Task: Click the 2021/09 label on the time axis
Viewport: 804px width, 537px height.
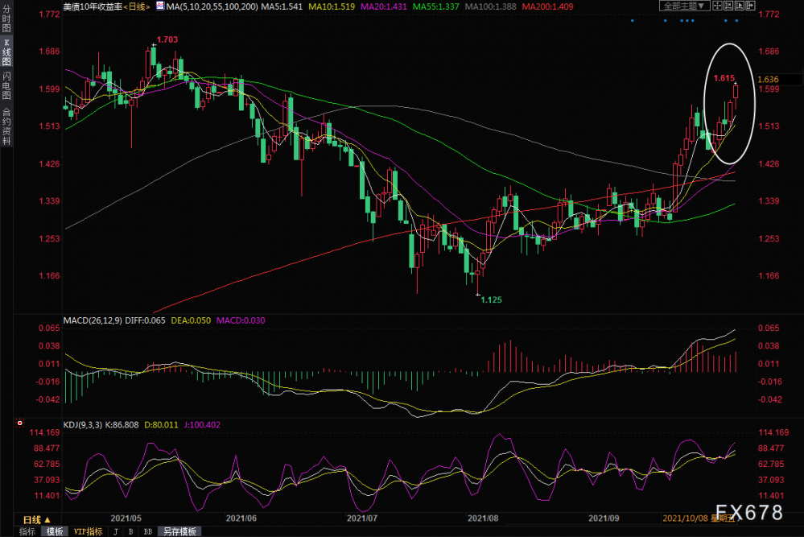Action: (x=604, y=518)
